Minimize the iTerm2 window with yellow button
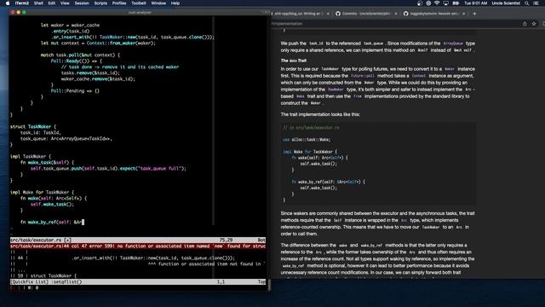 pyautogui.click(x=19, y=12)
